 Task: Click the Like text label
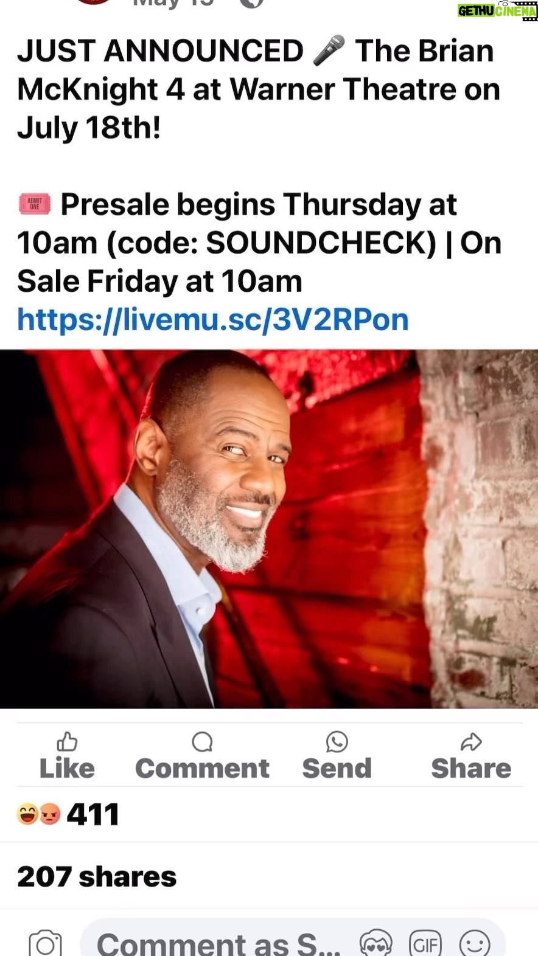[x=67, y=769]
